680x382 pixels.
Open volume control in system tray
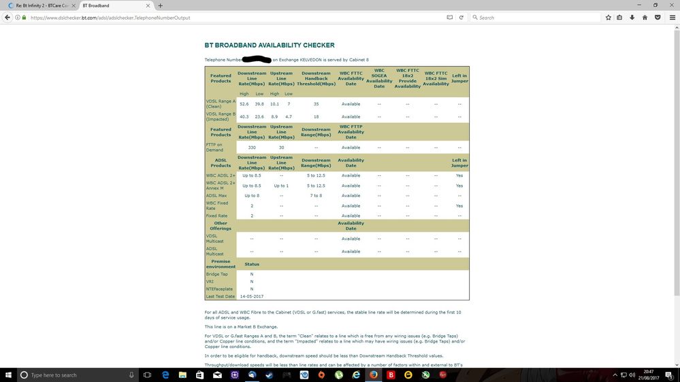tap(632, 375)
